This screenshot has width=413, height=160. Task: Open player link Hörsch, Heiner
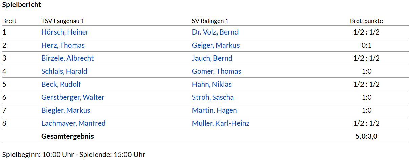tap(65, 32)
